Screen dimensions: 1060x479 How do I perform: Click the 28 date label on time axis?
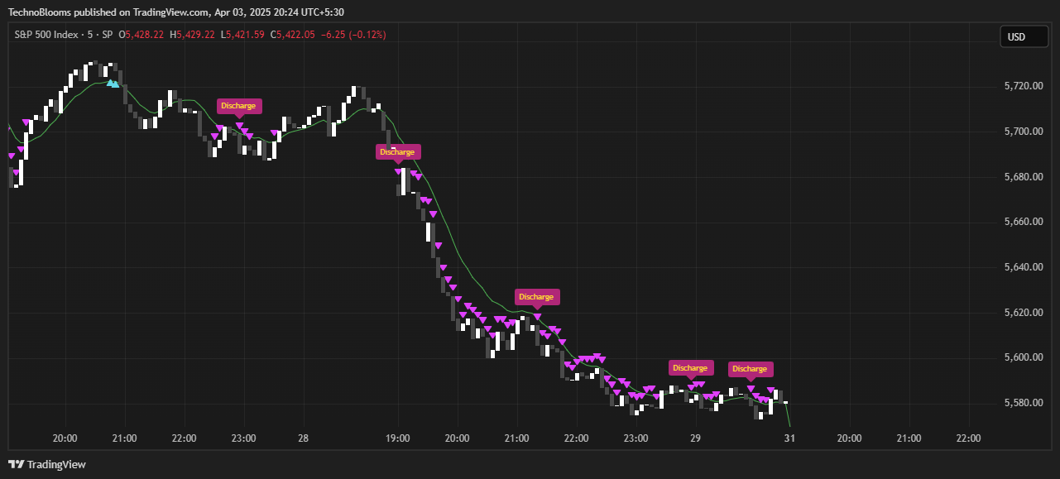click(304, 438)
